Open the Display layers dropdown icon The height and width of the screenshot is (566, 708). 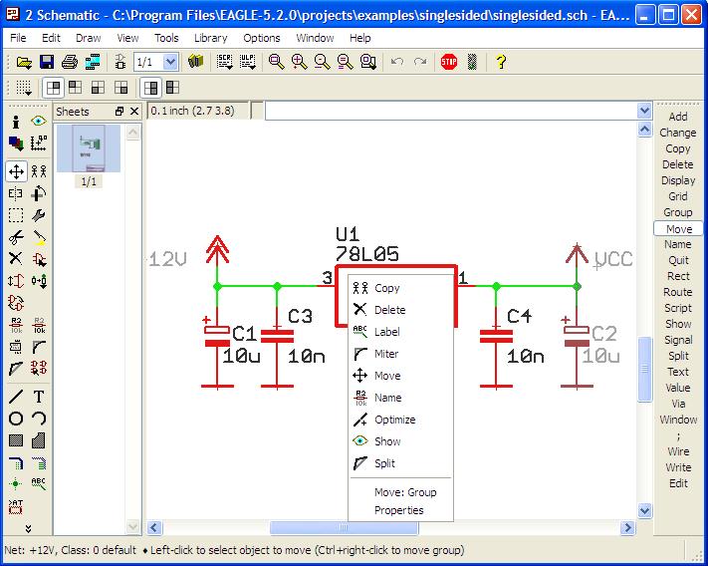(16, 143)
